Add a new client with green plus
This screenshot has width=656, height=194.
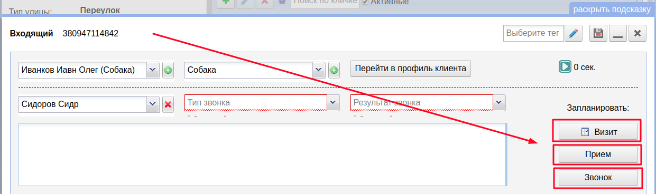(x=168, y=70)
